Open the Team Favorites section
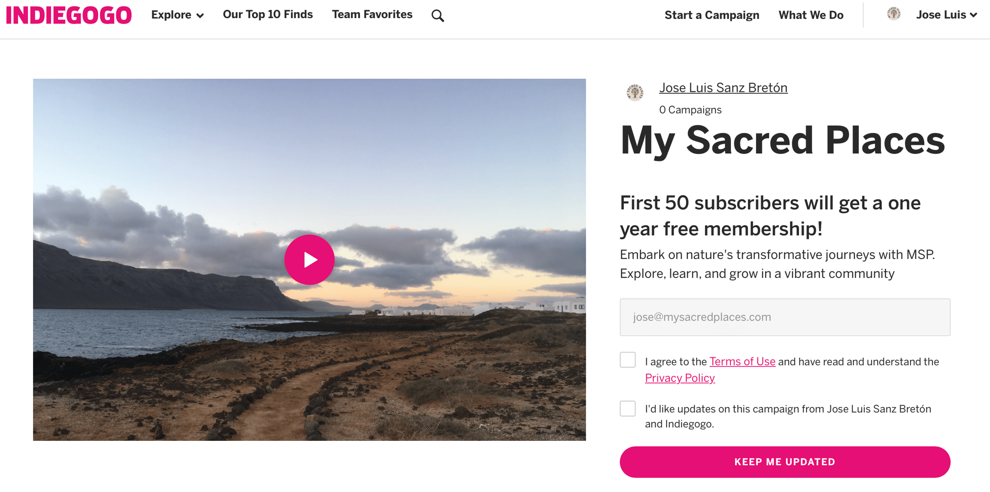990x492 pixels. tap(371, 14)
